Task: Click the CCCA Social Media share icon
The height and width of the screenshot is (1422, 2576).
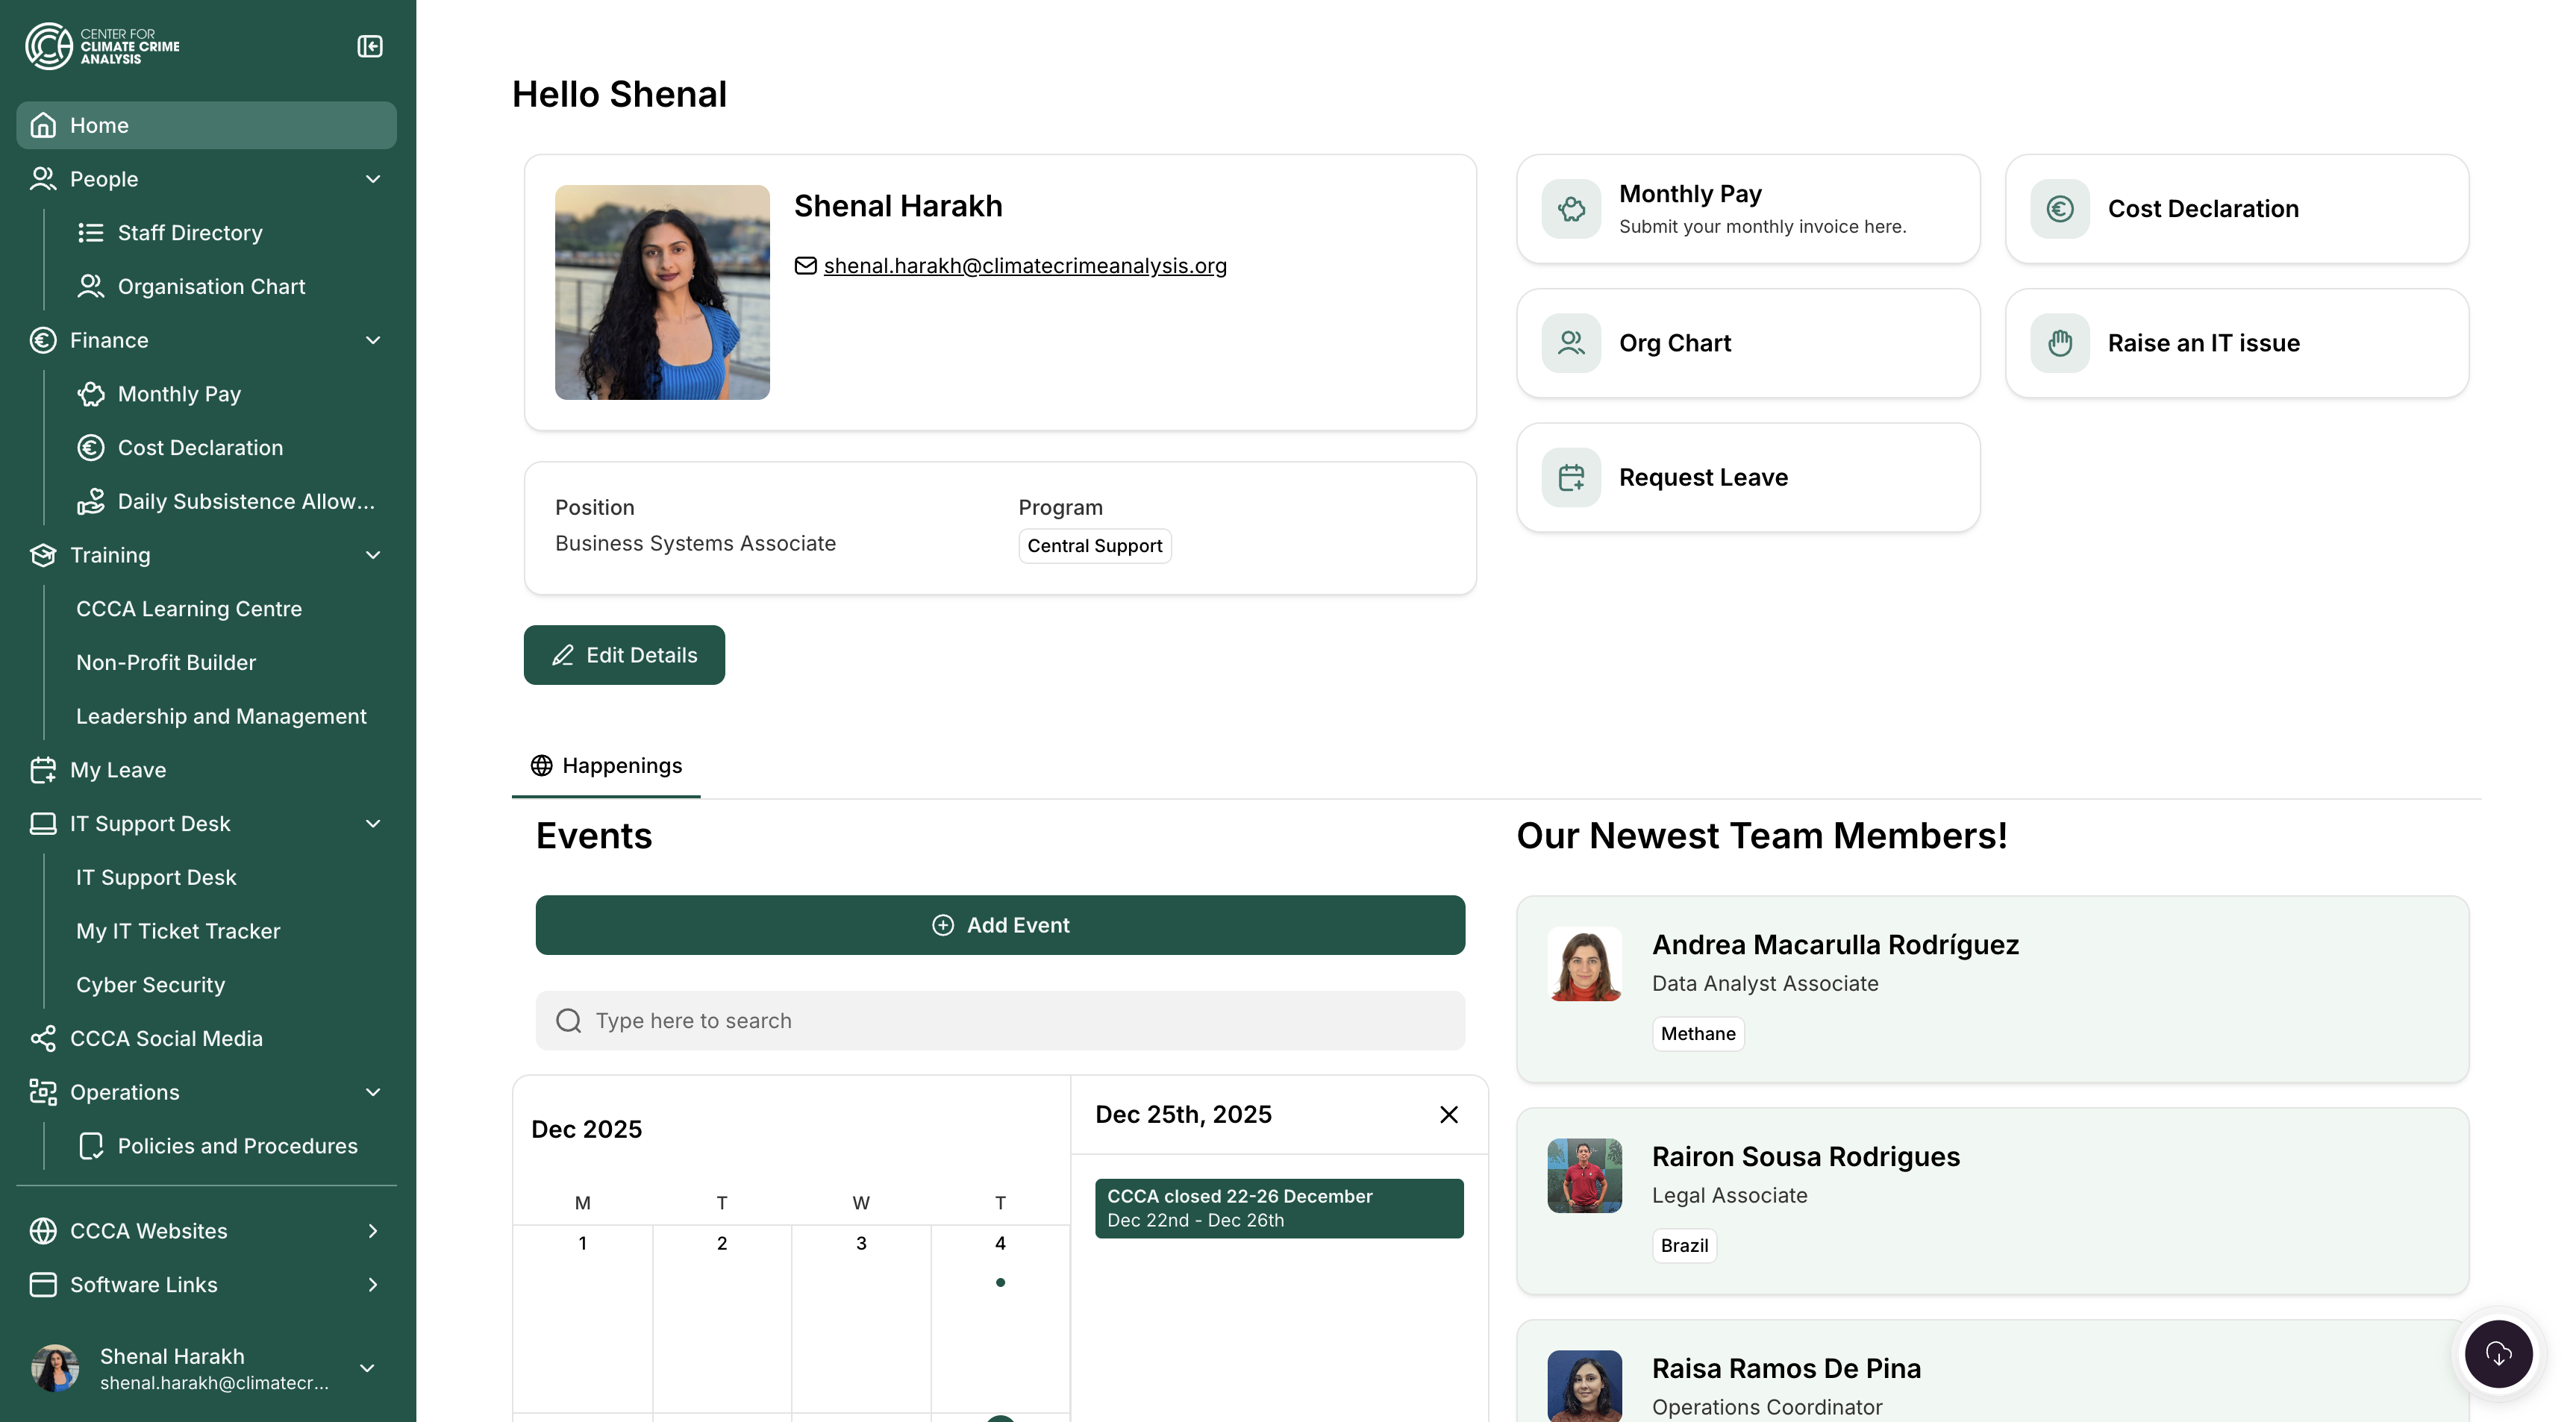Action: point(42,1038)
